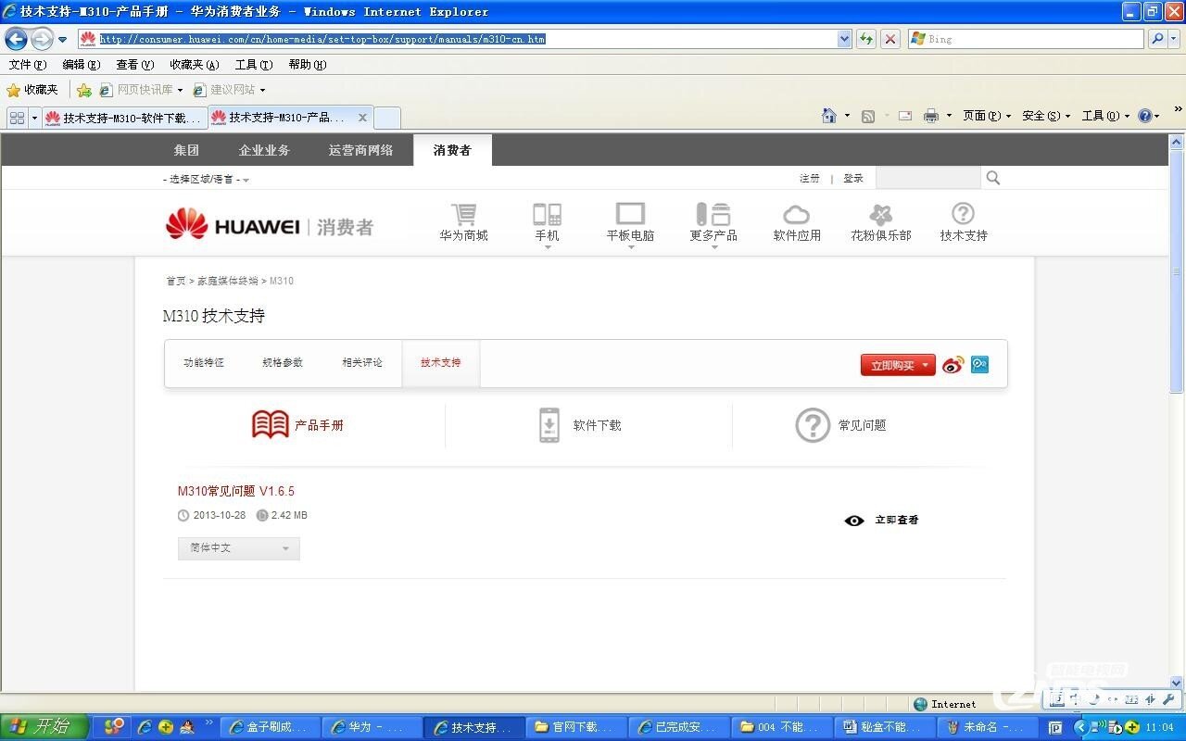The height and width of the screenshot is (741, 1186).
Task: Open the recent pages dropdown arrow
Action: [x=63, y=40]
